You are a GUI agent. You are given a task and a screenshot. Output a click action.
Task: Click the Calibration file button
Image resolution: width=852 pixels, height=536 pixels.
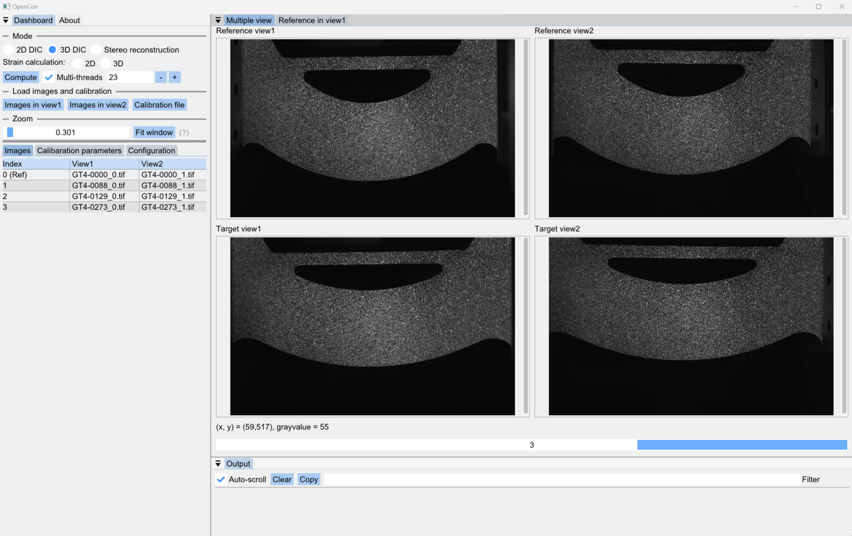coord(159,104)
